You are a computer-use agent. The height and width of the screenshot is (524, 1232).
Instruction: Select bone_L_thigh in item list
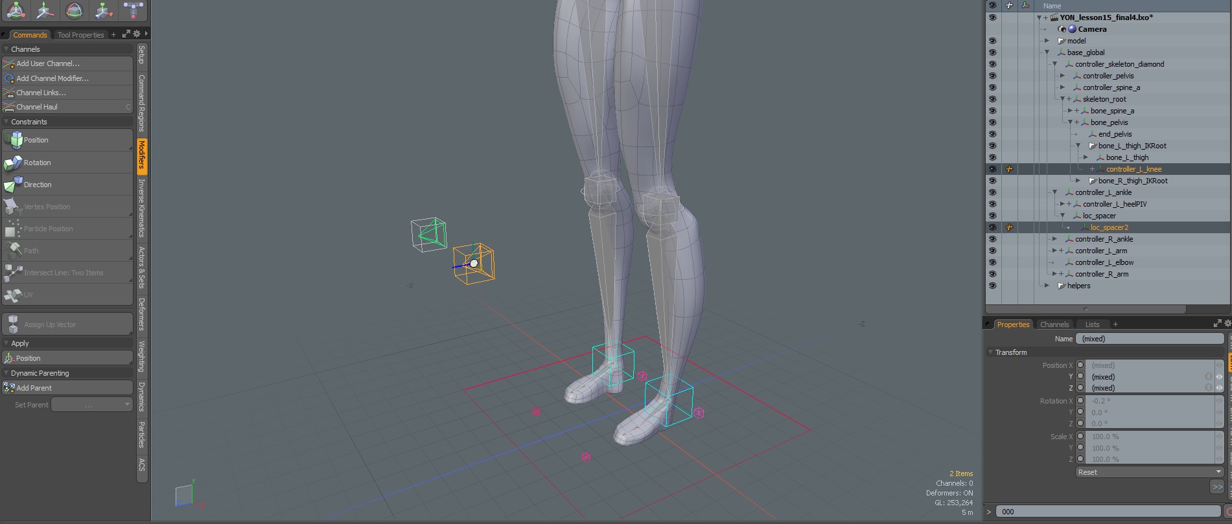coord(1127,157)
